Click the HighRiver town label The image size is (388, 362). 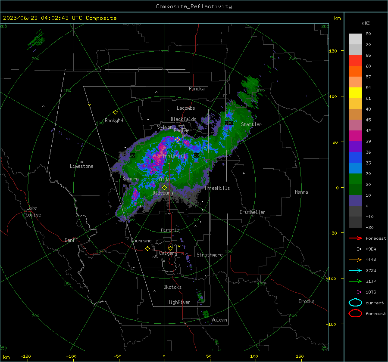tap(179, 302)
